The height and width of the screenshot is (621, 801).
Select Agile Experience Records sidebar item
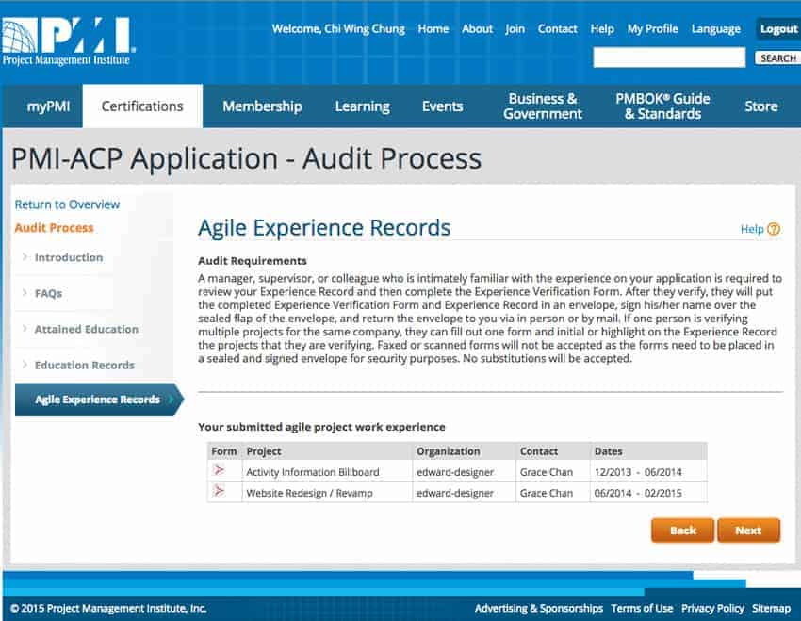point(97,400)
